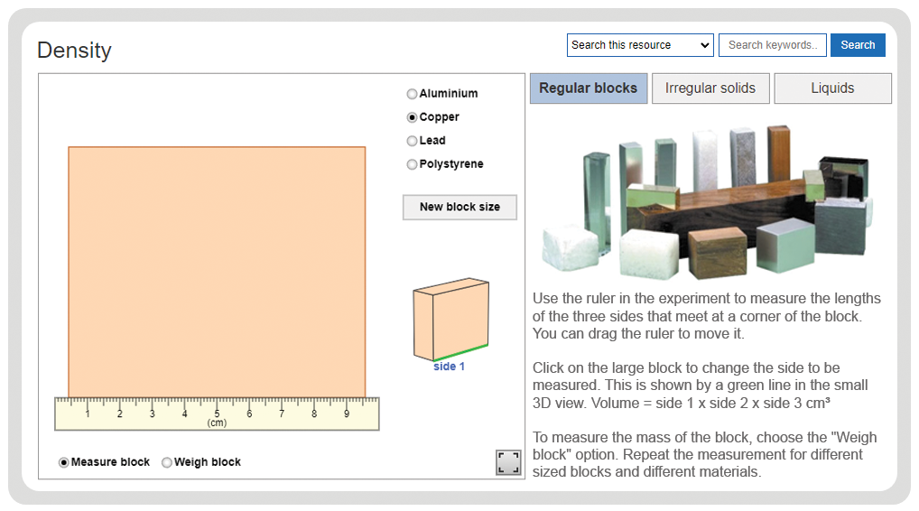919x511 pixels.
Task: Click the New block size button
Action: (x=459, y=207)
